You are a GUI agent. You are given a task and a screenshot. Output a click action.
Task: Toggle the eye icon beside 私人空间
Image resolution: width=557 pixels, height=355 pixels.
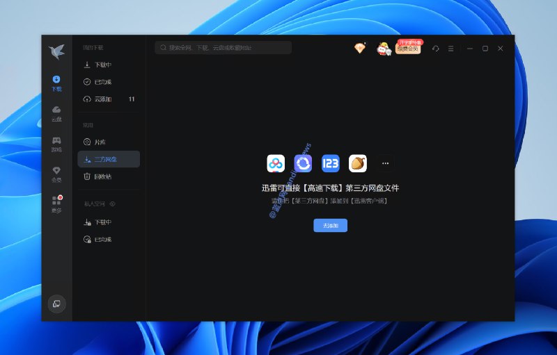[113, 204]
